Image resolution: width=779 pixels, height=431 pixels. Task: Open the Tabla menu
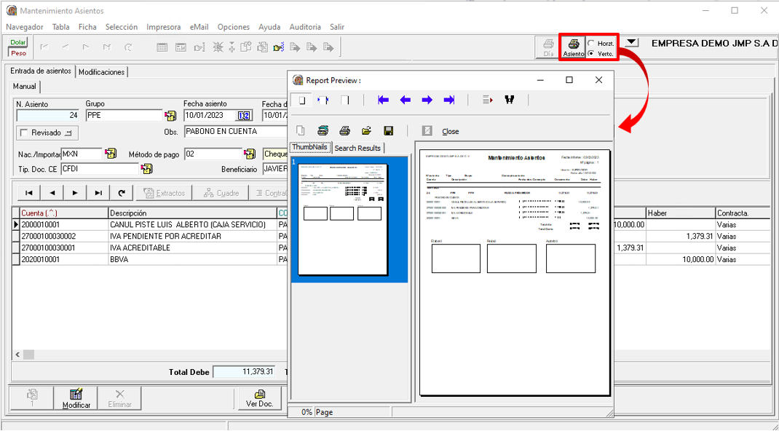[61, 27]
